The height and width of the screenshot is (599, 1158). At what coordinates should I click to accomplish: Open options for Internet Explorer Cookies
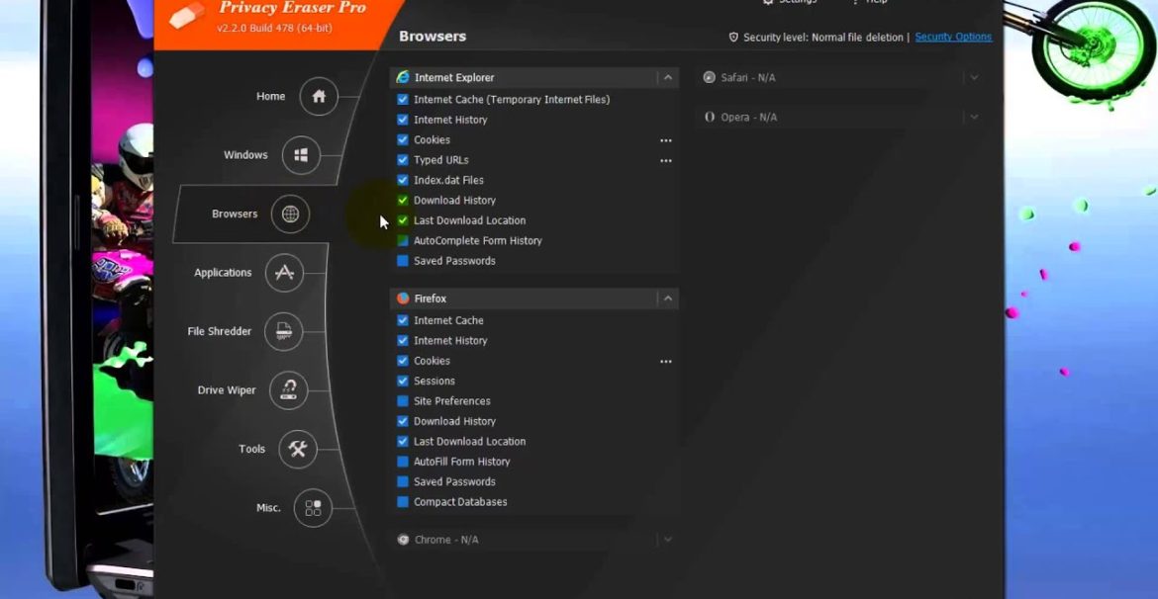pyautogui.click(x=666, y=140)
